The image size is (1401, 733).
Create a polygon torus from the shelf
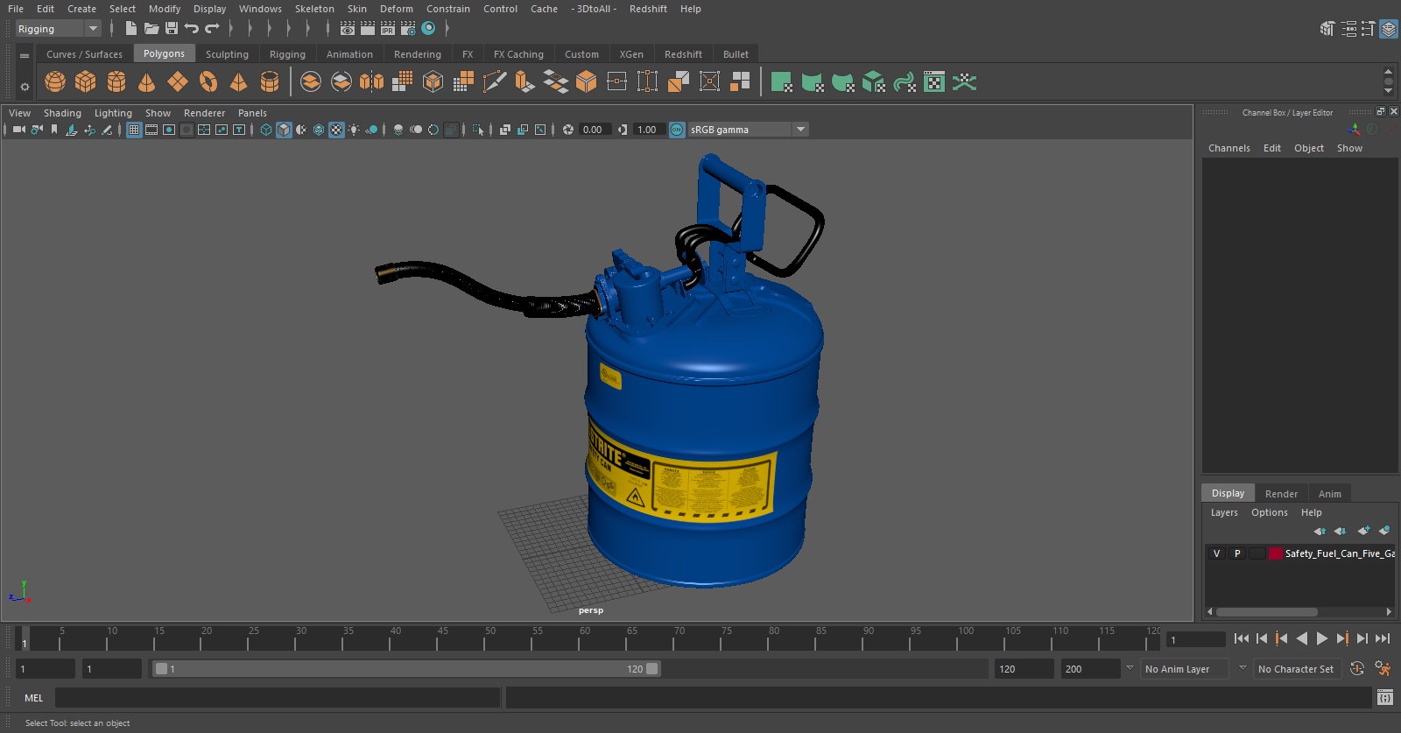208,82
